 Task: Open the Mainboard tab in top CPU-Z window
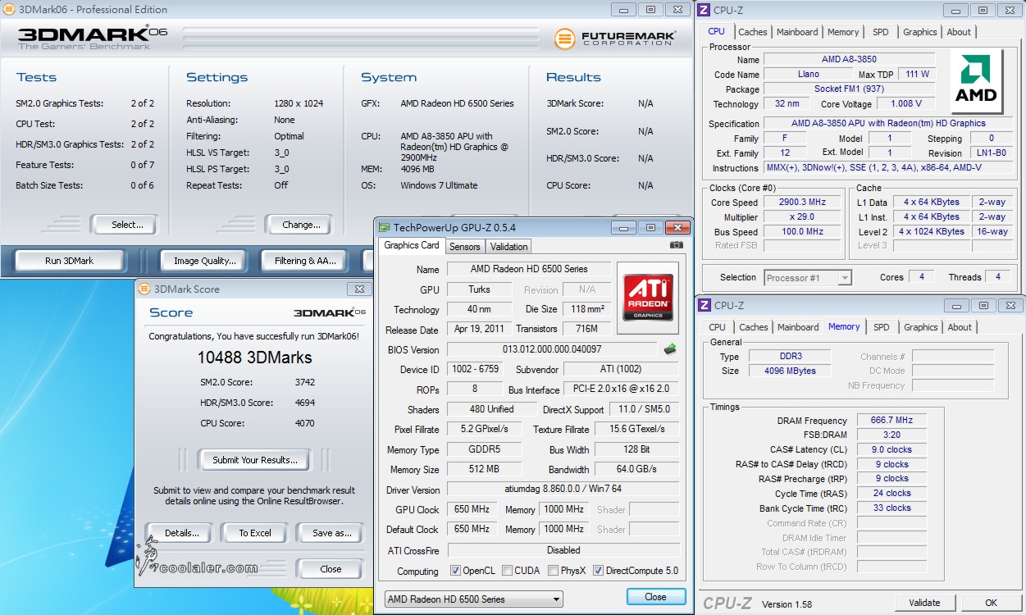[797, 32]
